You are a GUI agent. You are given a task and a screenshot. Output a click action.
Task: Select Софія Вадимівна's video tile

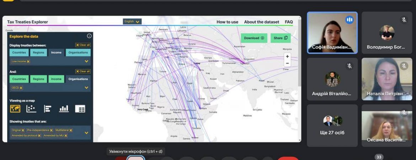click(x=332, y=33)
